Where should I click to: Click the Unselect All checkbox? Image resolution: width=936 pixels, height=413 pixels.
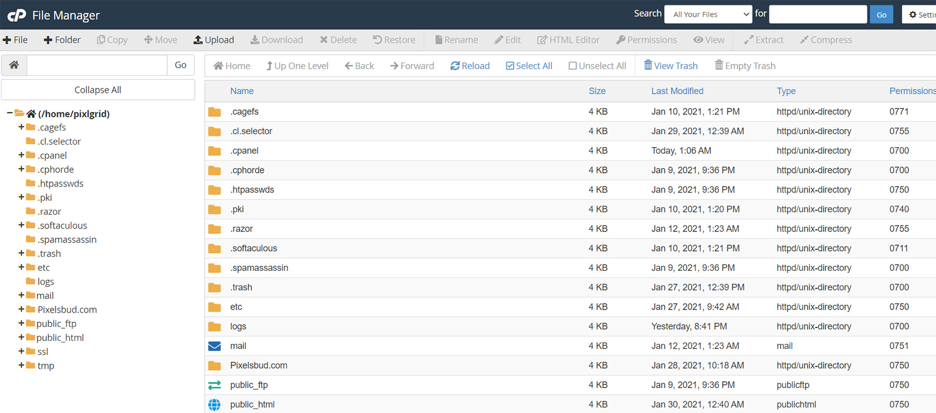point(573,66)
